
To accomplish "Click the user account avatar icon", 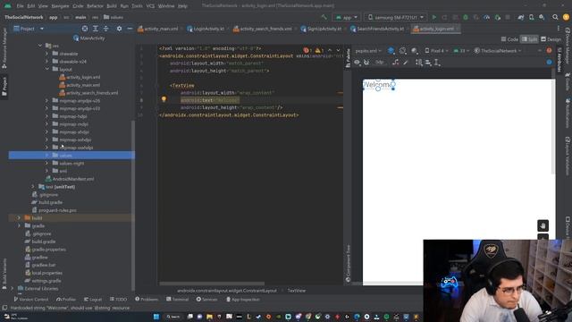I will point(566,17).
